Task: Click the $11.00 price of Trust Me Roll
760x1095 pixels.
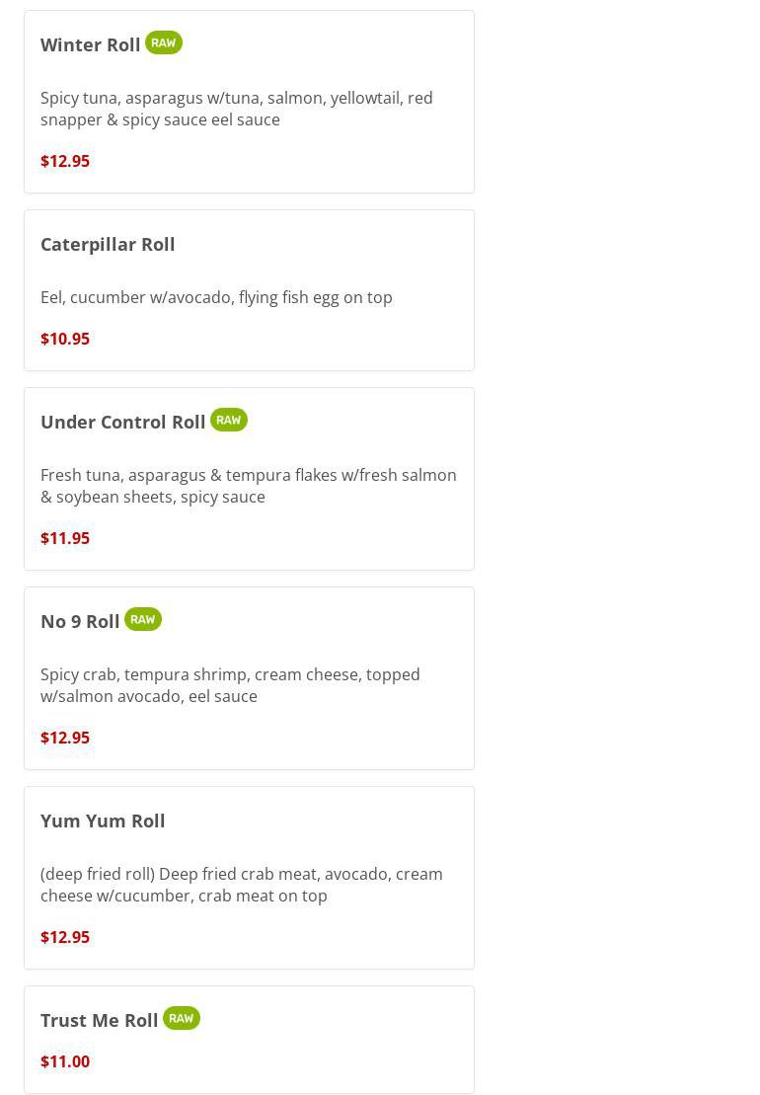Action: point(65,1061)
